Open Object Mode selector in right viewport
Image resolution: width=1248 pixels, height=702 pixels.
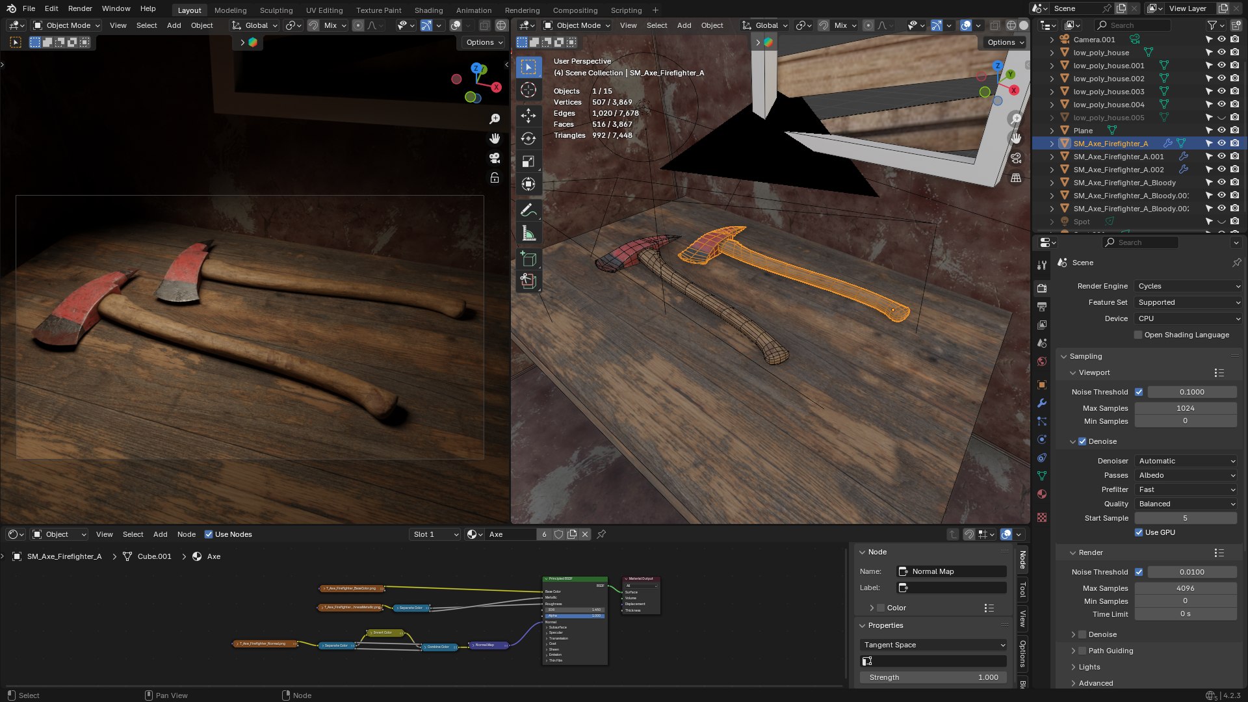point(577,25)
